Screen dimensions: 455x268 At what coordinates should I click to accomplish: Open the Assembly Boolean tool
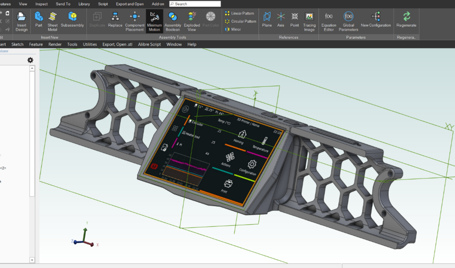pos(172,21)
